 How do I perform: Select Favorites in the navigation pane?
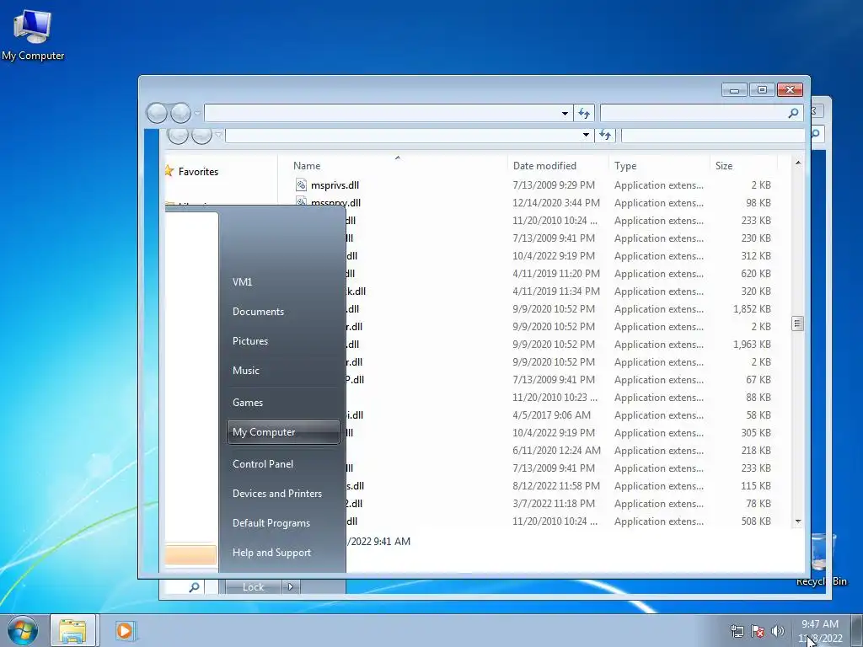click(198, 172)
